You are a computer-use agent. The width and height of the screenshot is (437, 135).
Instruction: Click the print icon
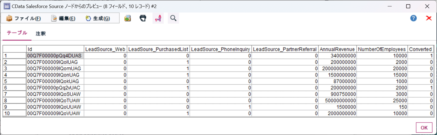143,18
